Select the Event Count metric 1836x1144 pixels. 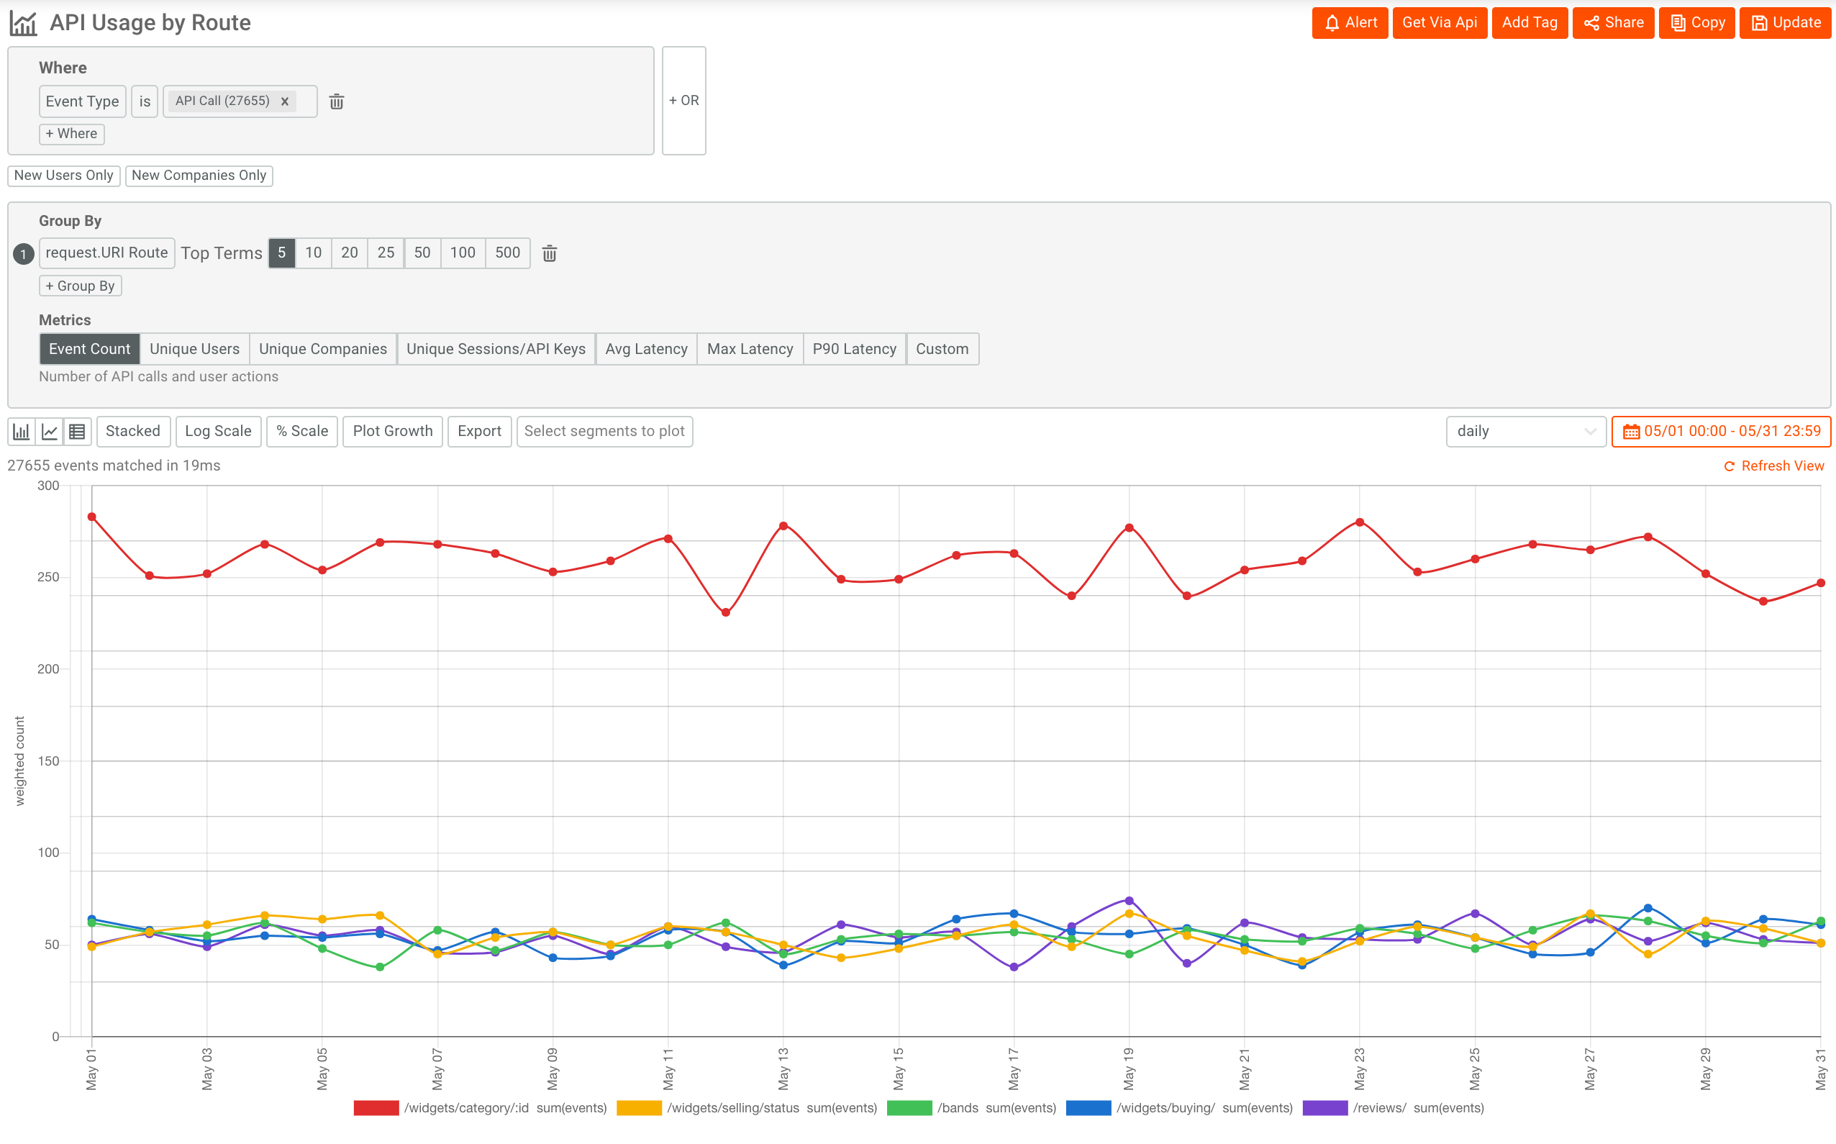pos(90,349)
